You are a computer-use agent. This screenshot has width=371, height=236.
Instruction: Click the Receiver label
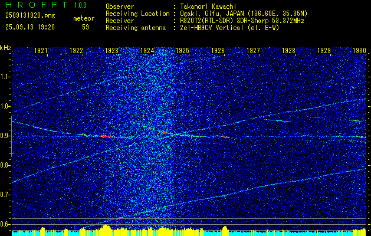click(120, 21)
